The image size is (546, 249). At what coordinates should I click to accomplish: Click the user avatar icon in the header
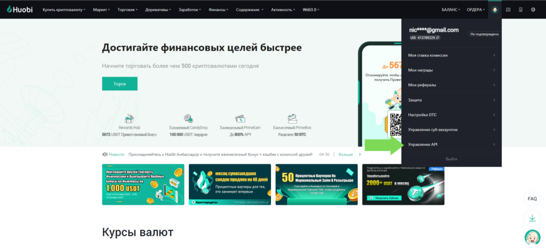click(495, 10)
